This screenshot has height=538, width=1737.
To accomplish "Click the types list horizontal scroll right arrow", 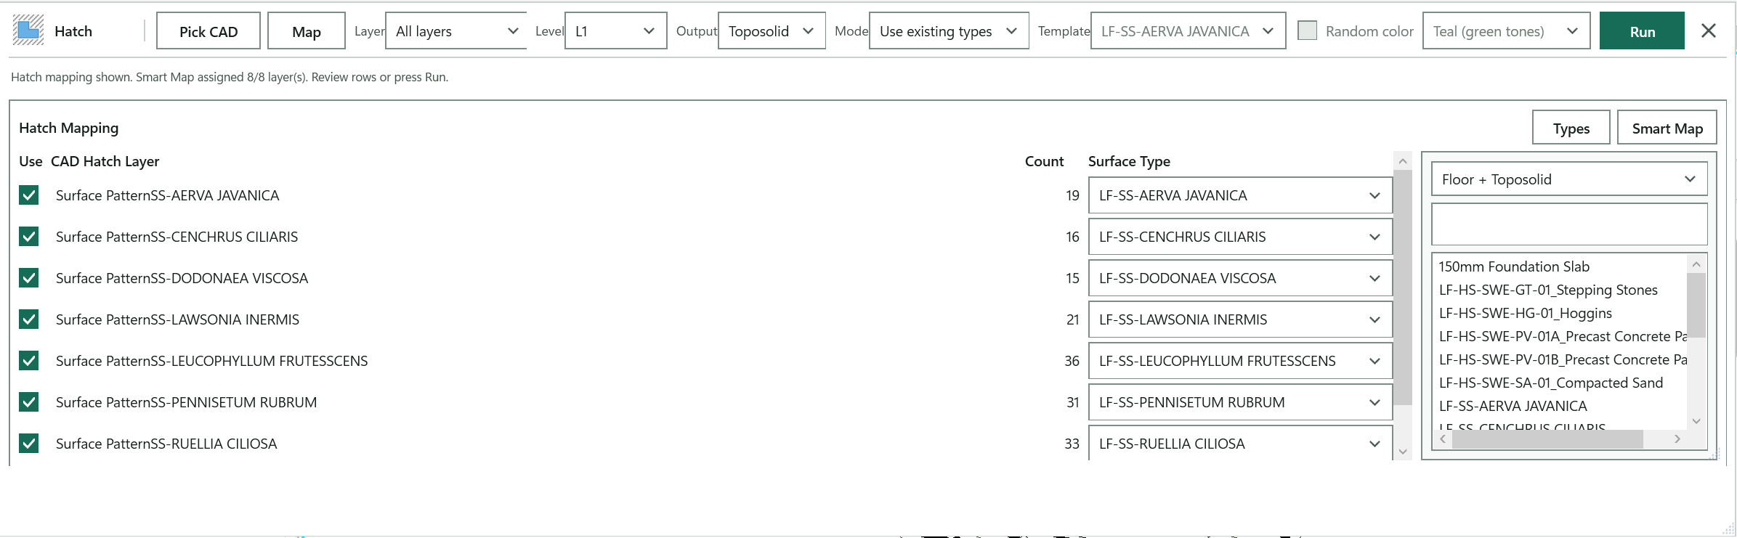I will pos(1677,439).
